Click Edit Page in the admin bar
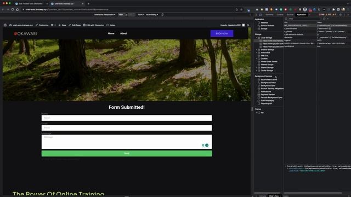351x197 pixels. 75,25
